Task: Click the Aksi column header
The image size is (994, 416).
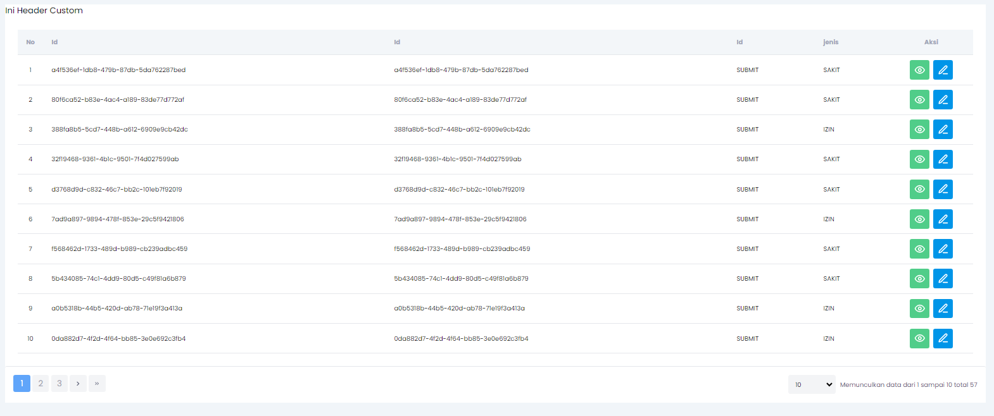Action: point(931,42)
